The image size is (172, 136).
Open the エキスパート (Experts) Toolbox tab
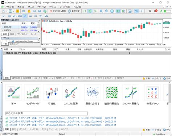tap(109, 78)
